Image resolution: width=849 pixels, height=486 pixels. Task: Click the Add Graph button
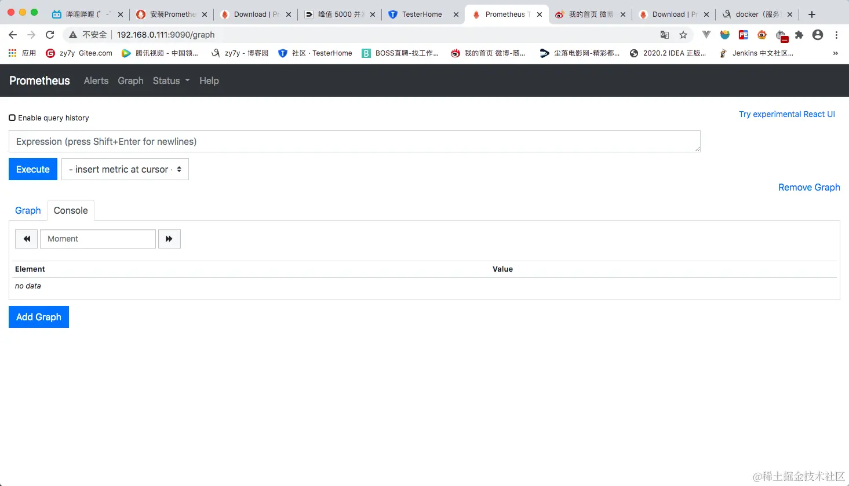click(x=39, y=317)
